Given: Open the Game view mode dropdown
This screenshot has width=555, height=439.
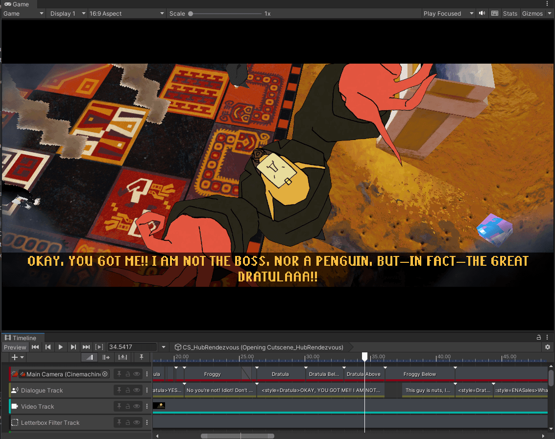Looking at the screenshot, I should tap(24, 13).
